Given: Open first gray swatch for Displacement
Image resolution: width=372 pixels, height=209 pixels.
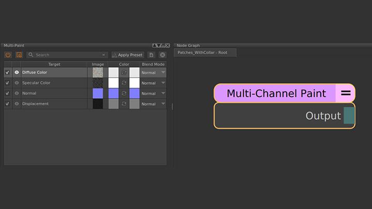Looking at the screenshot, I should click(113, 104).
